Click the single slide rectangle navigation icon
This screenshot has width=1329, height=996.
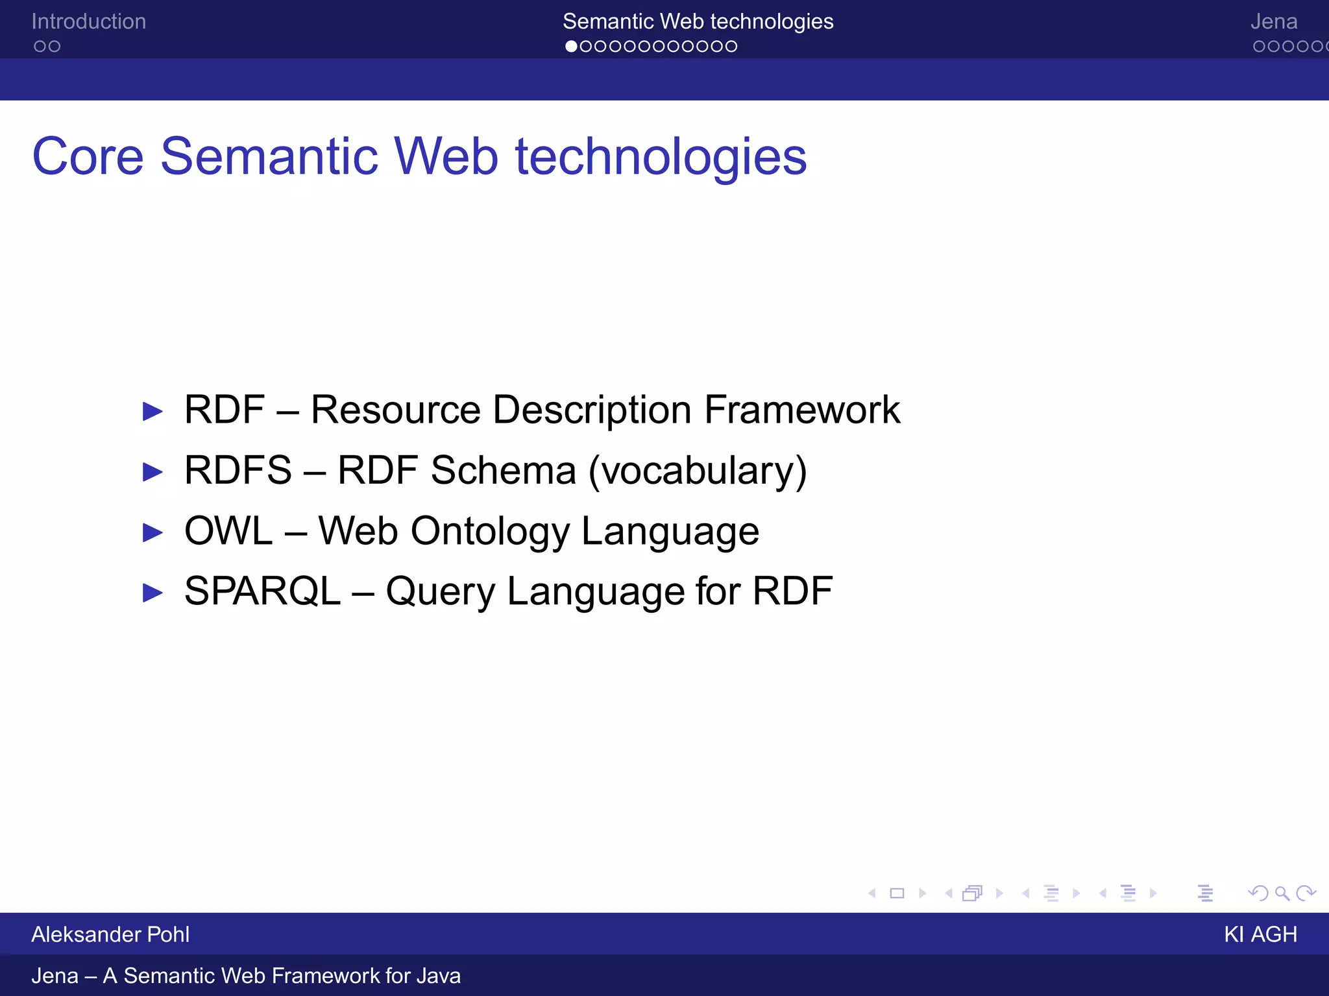pos(897,893)
